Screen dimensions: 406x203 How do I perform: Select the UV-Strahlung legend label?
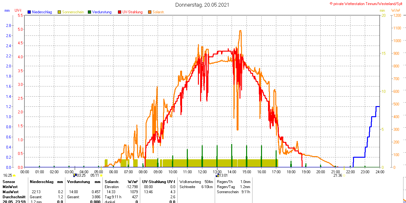tap(133, 12)
